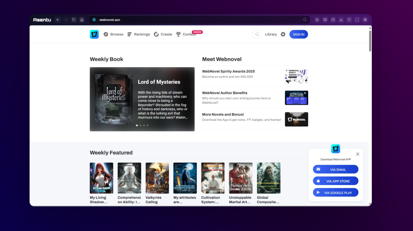Click the 'Cultivation System:…' title text

point(211,200)
